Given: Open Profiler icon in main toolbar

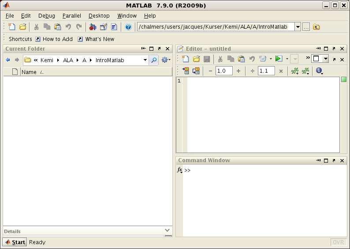Looking at the screenshot, I should [x=114, y=27].
